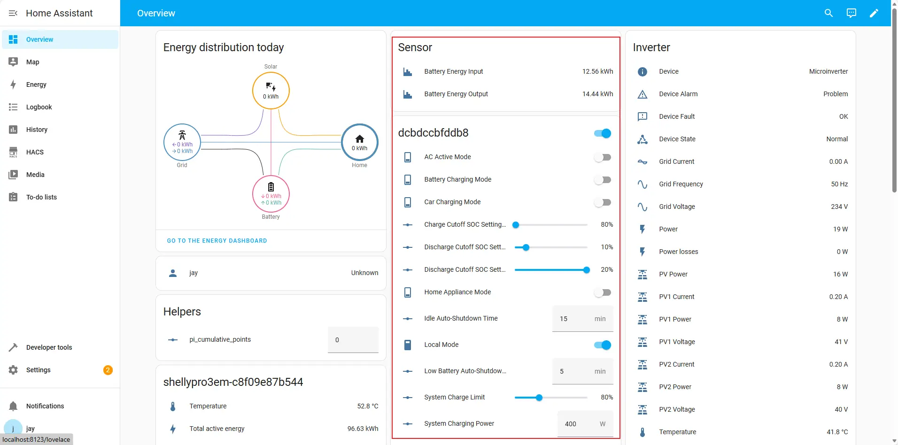Toggle the dcbdccbfddb8 header switch

click(x=602, y=133)
